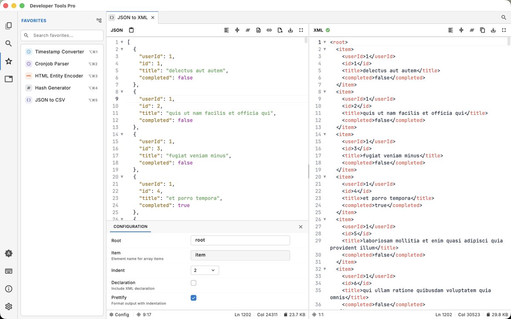The height and width of the screenshot is (319, 511).
Task: Toggle word wrap in XML panel
Action: pyautogui.click(x=472, y=30)
